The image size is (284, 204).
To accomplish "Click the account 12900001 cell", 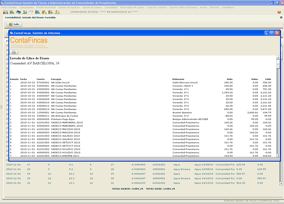I will coord(43,112).
